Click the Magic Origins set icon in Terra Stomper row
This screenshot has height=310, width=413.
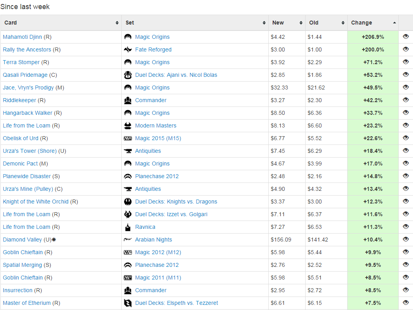coord(128,63)
